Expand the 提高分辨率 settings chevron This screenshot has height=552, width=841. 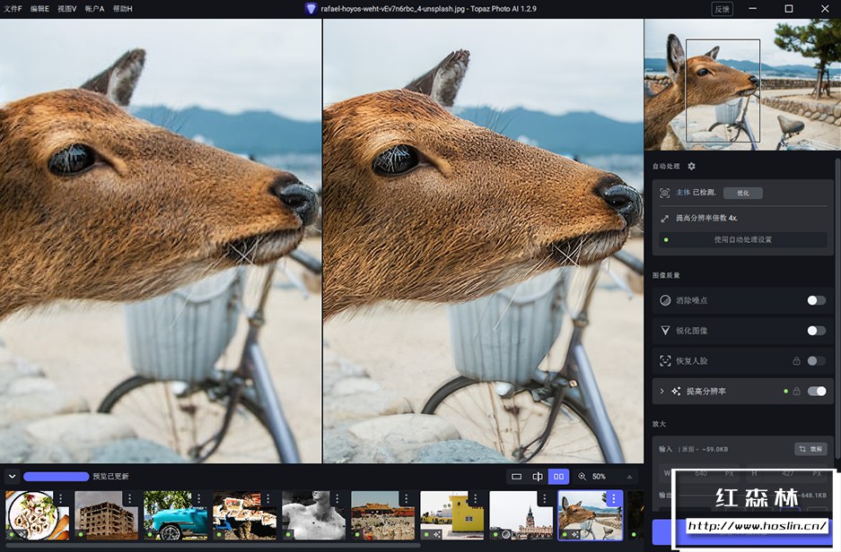[662, 392]
